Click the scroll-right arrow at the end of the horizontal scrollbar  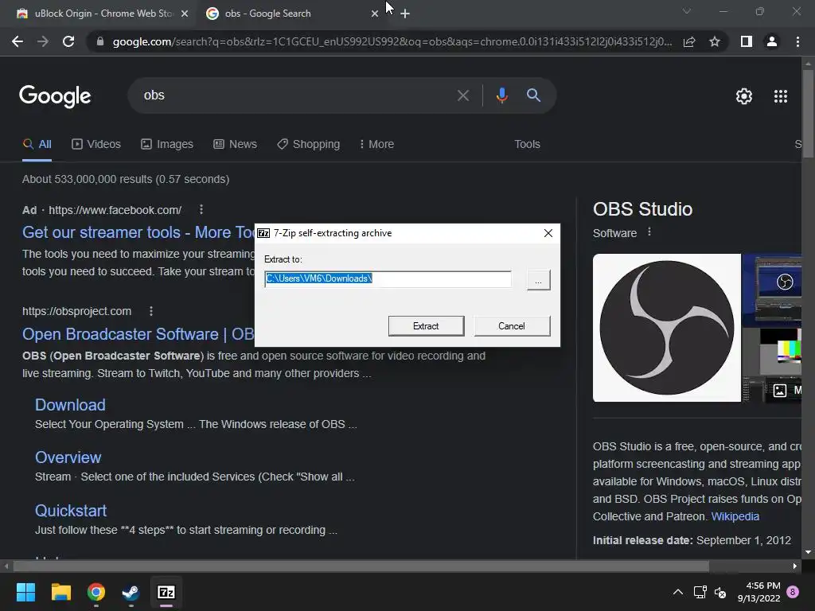pyautogui.click(x=795, y=566)
